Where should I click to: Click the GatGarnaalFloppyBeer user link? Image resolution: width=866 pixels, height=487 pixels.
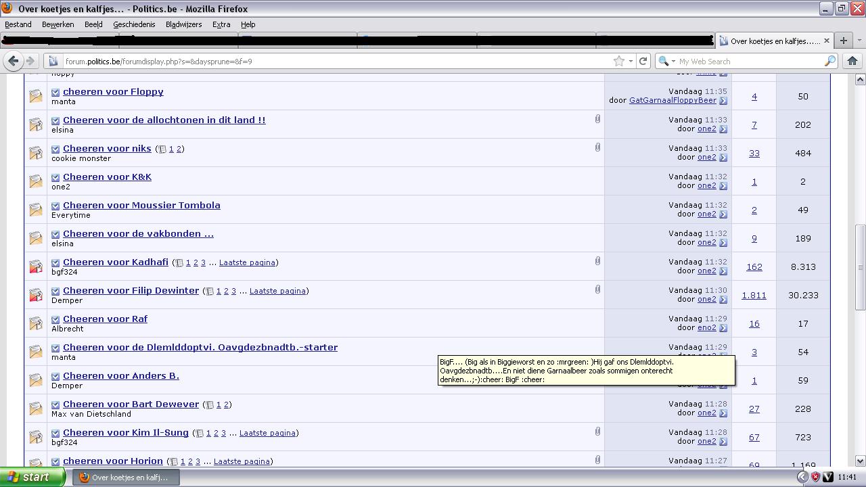[x=673, y=100]
